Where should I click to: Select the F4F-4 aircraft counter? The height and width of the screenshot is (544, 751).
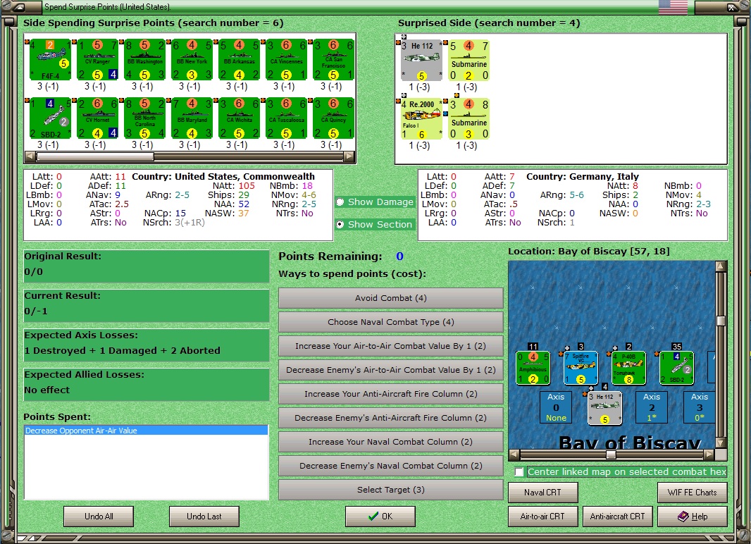click(x=50, y=59)
